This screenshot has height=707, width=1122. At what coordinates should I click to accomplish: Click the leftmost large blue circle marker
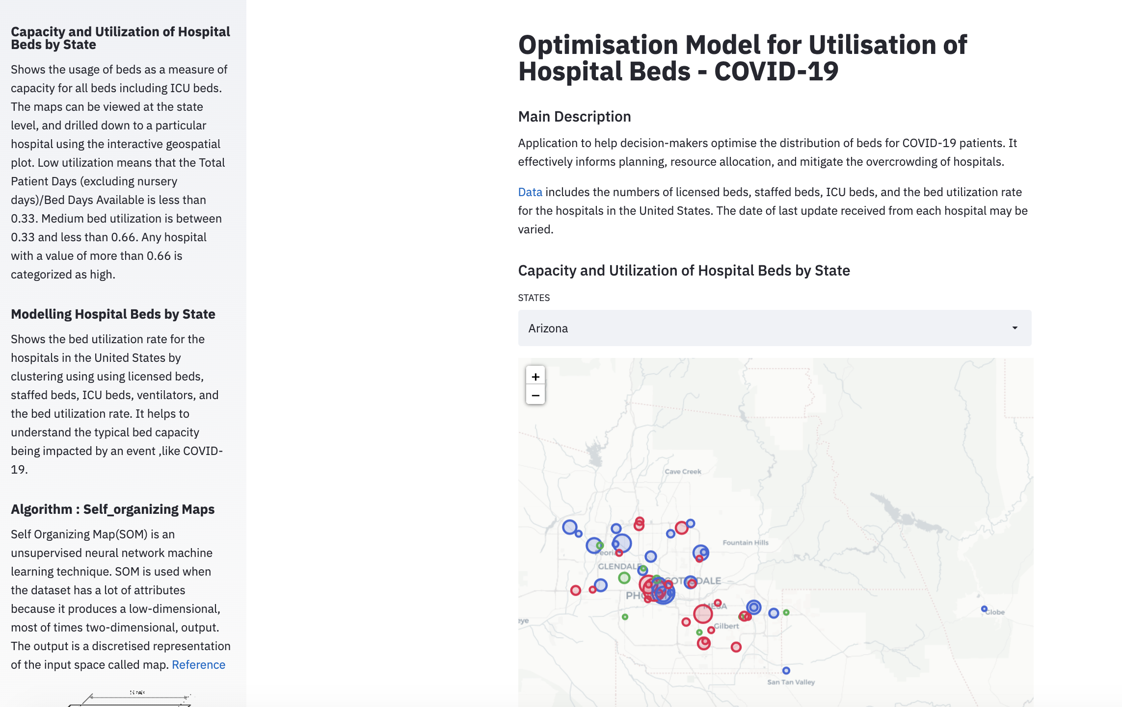569,527
